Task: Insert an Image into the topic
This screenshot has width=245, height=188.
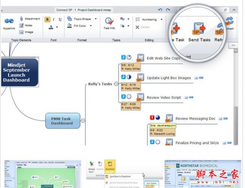Action: [26, 32]
